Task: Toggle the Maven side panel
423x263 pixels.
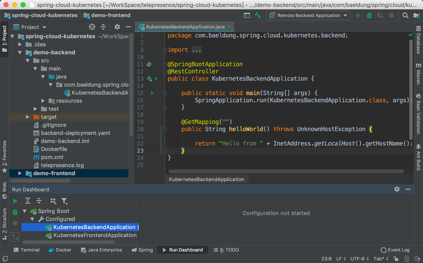Action: [418, 74]
